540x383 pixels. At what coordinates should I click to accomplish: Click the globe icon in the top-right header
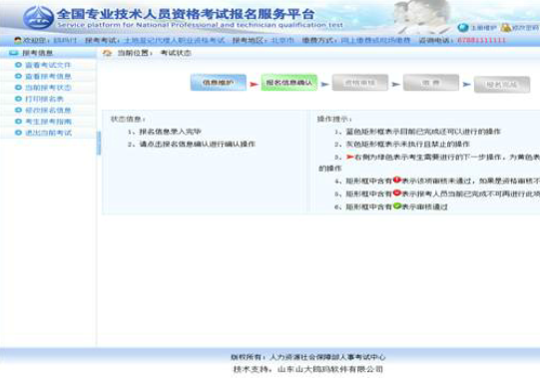tap(463, 28)
